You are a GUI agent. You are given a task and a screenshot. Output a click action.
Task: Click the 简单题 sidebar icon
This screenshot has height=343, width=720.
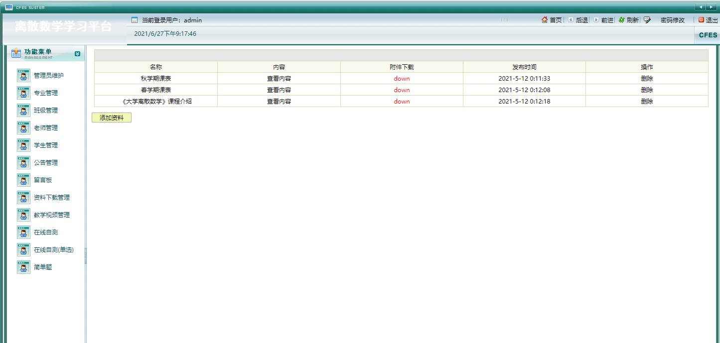pyautogui.click(x=23, y=267)
